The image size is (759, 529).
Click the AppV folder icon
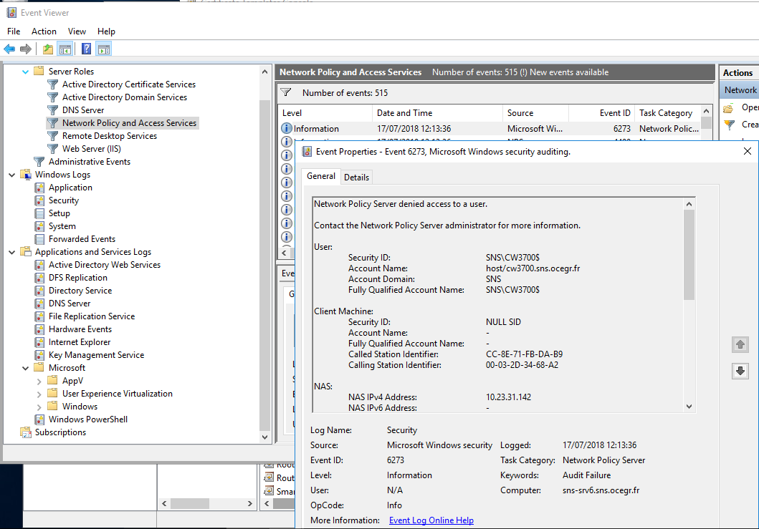pos(52,381)
